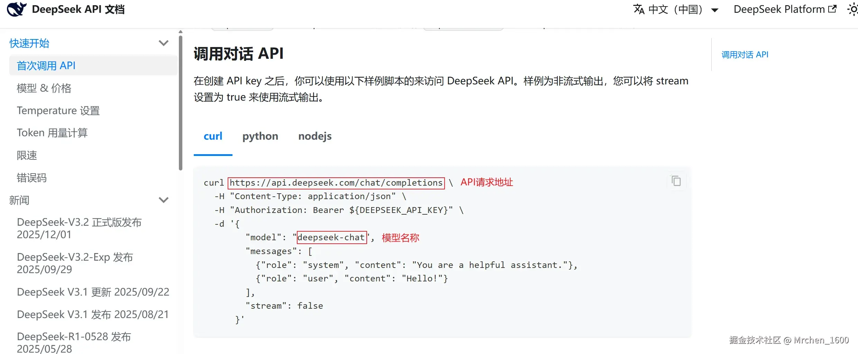Open the DeepSeek-V3.2-Exp 发布 news item
The height and width of the screenshot is (354, 858).
(75, 263)
